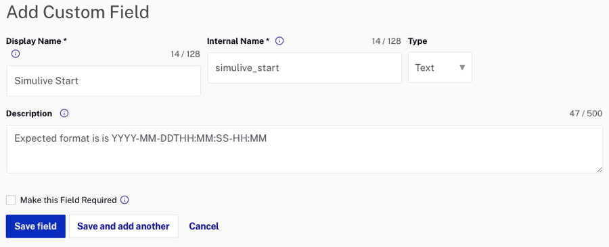Viewport: 609px width, 247px height.
Task: Click the info icon below Display Name
Action: [16, 54]
